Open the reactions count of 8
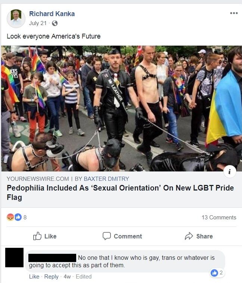This screenshot has width=242, height=283. [x=25, y=217]
